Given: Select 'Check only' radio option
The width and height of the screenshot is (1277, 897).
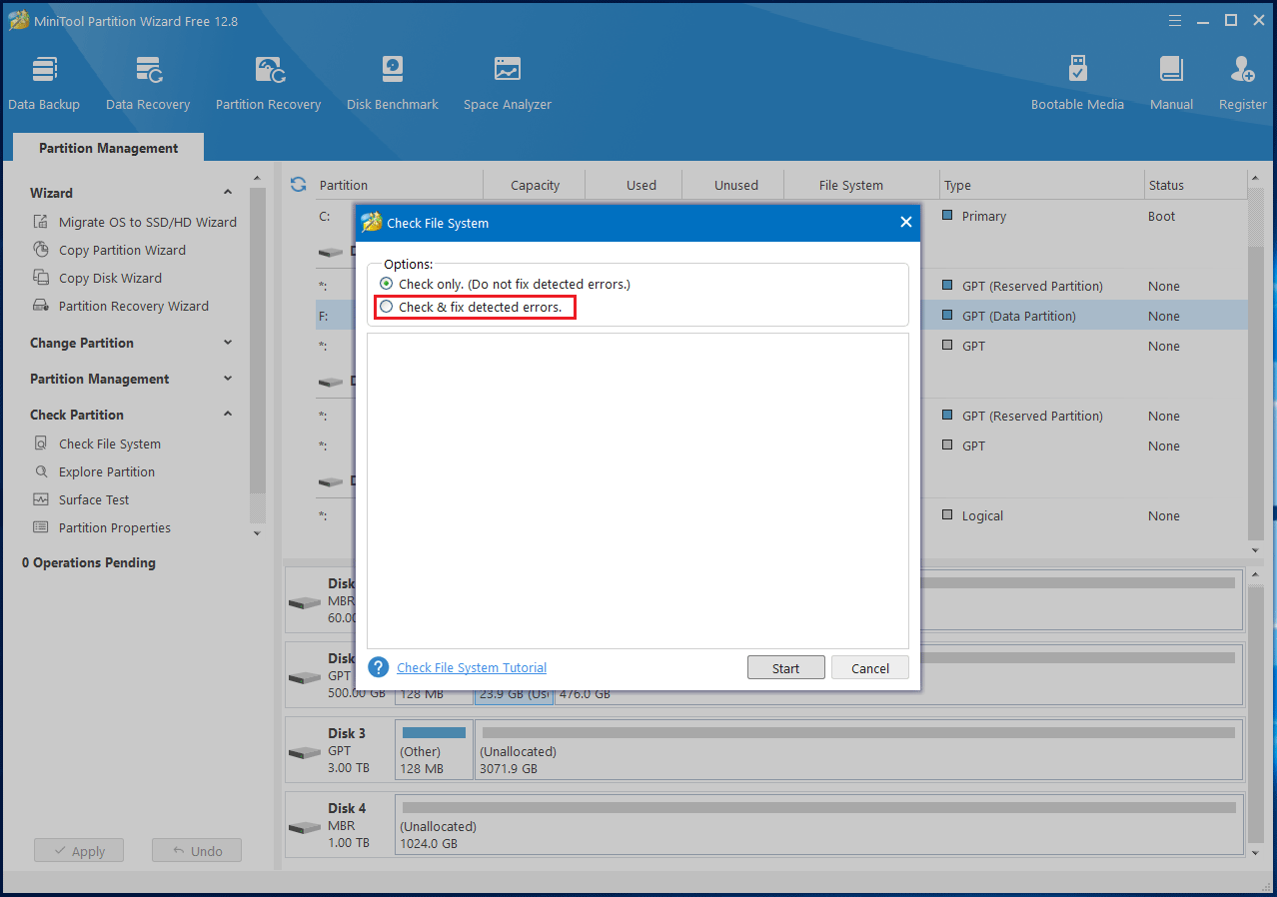Looking at the screenshot, I should pyautogui.click(x=387, y=285).
